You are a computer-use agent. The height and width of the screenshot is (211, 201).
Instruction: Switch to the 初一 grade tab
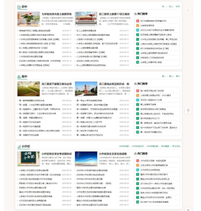point(164,6)
